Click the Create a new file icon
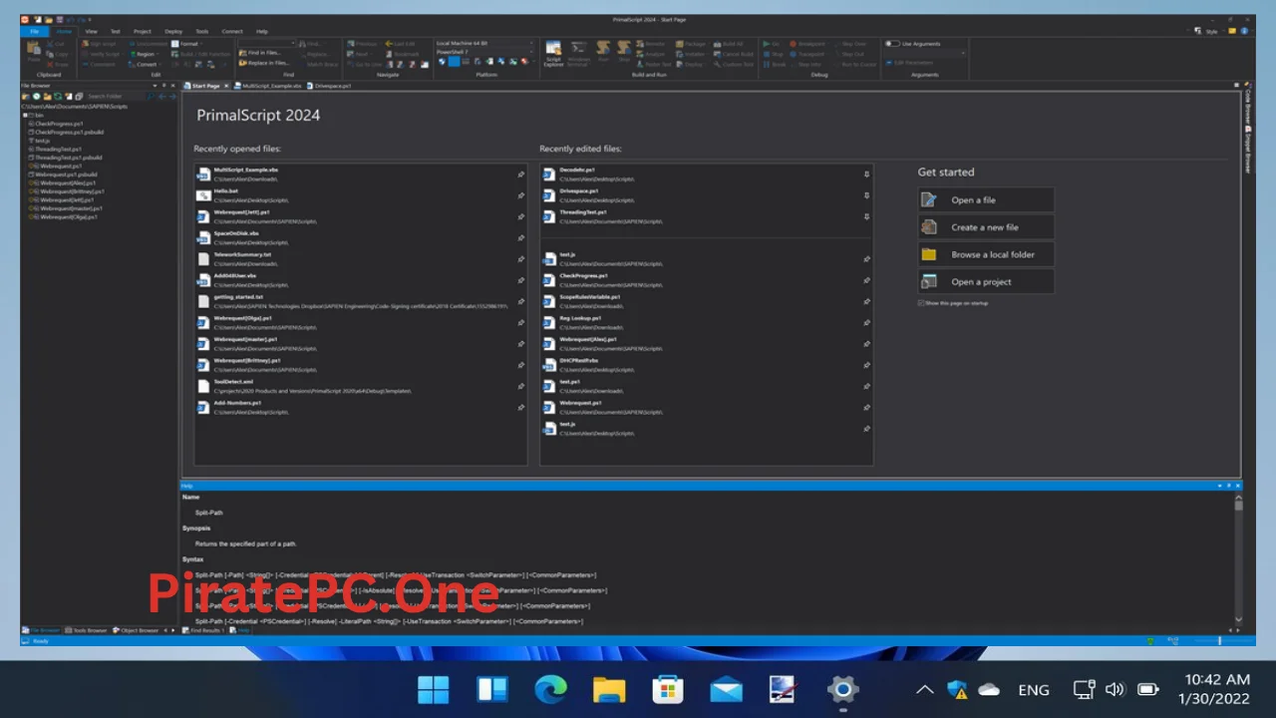 (929, 226)
